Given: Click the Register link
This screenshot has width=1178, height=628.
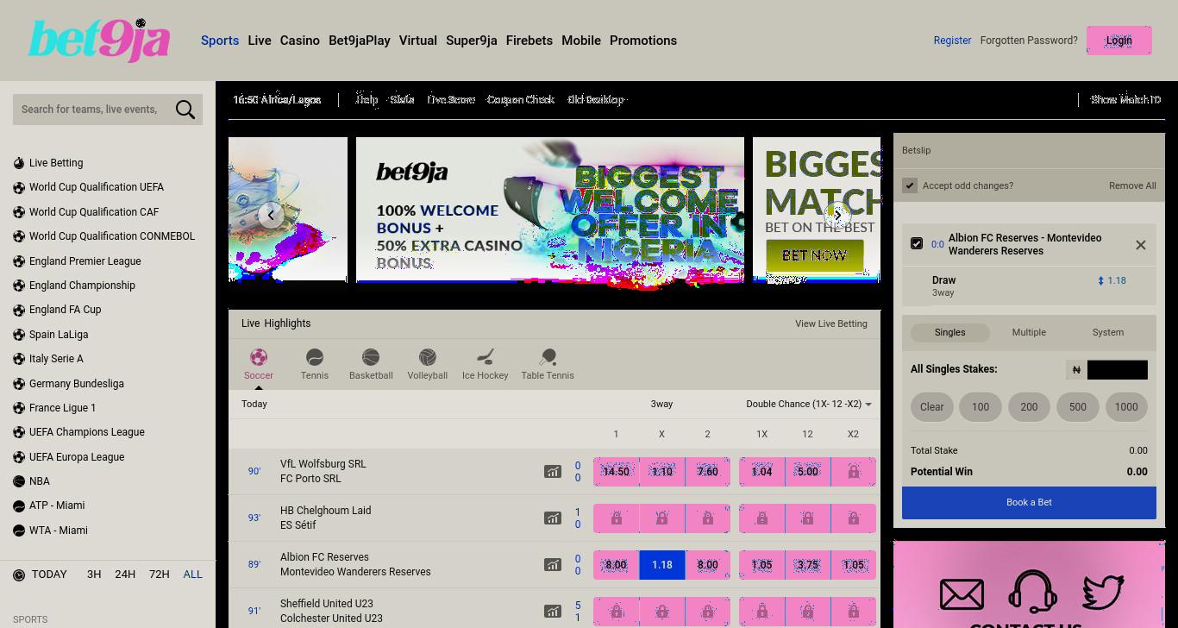Looking at the screenshot, I should 952,41.
